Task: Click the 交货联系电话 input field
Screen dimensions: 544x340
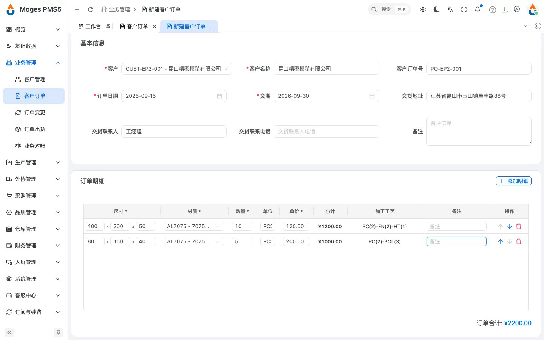Action: 326,131
